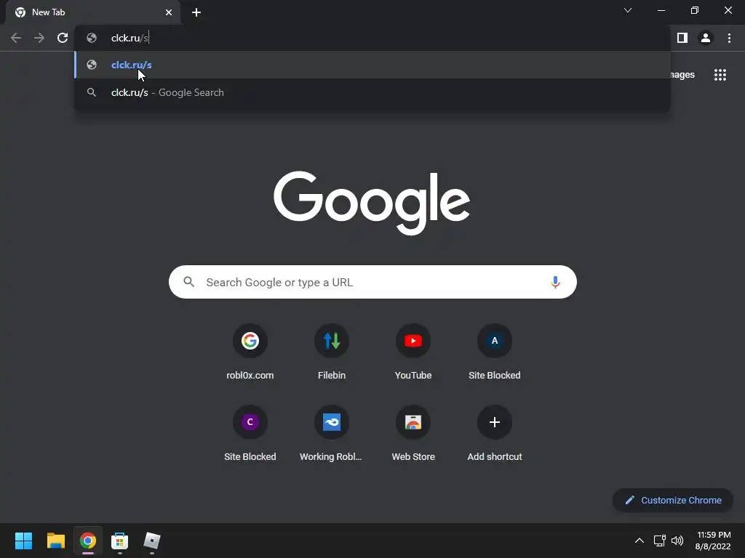Screen dimensions: 745x558
Task: Click Customize Chrome button
Action: 673,500
